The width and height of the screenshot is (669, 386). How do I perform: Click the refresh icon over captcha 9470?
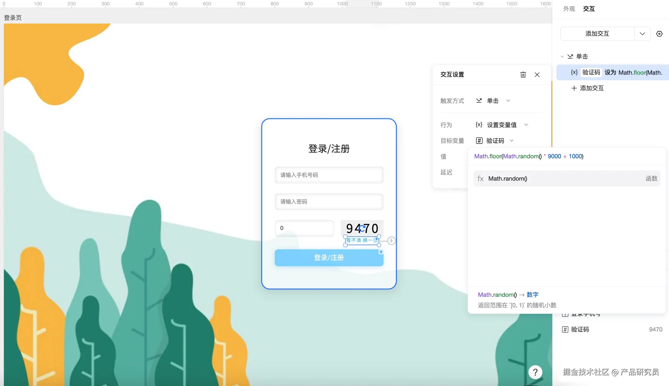(x=362, y=229)
